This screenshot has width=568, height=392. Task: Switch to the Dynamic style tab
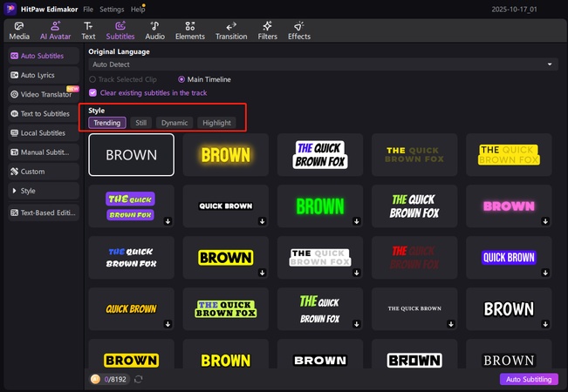click(x=174, y=123)
